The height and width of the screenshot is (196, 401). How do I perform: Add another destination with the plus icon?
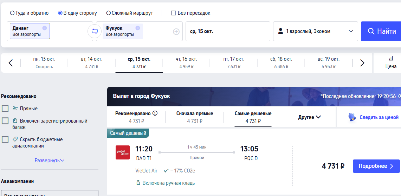176,32
